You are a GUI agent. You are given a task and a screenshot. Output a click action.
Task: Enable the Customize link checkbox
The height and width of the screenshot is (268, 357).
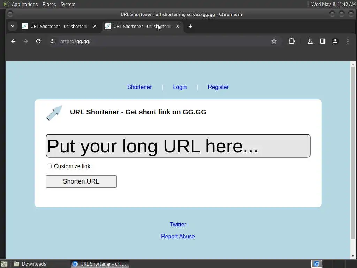49,166
